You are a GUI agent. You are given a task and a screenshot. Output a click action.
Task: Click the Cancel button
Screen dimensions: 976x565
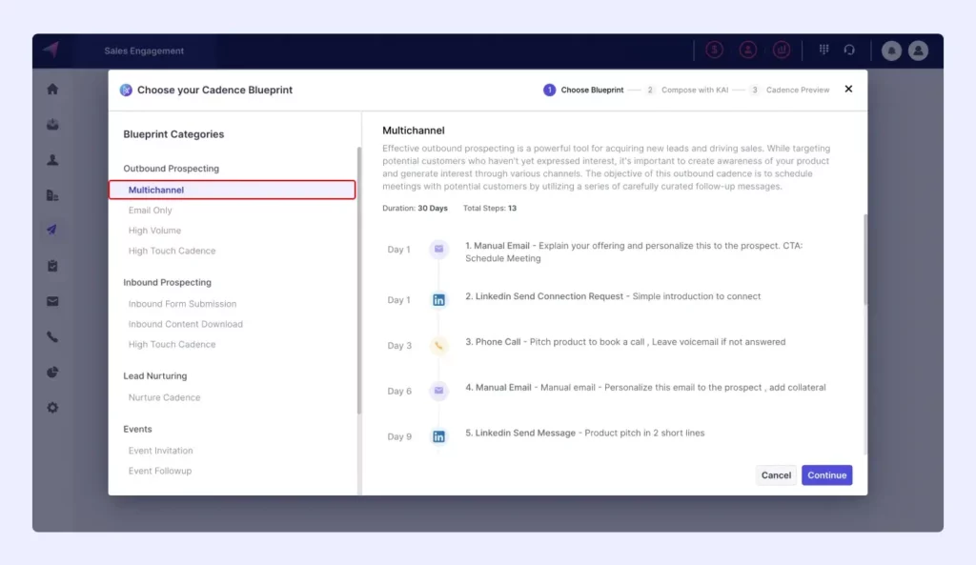(x=776, y=475)
